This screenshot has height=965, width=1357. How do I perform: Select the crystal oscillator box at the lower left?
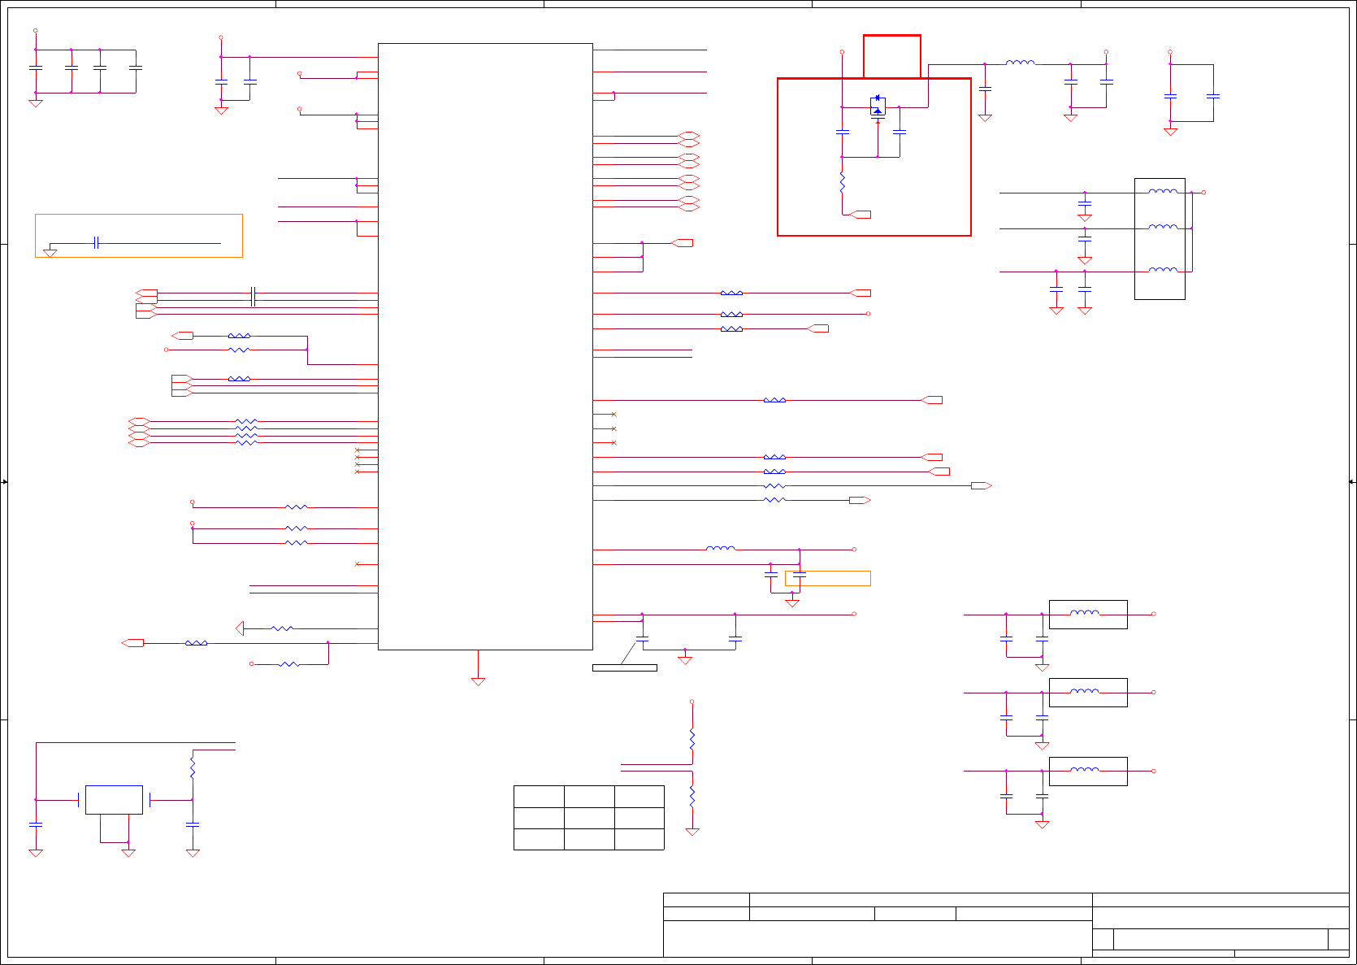(x=114, y=800)
